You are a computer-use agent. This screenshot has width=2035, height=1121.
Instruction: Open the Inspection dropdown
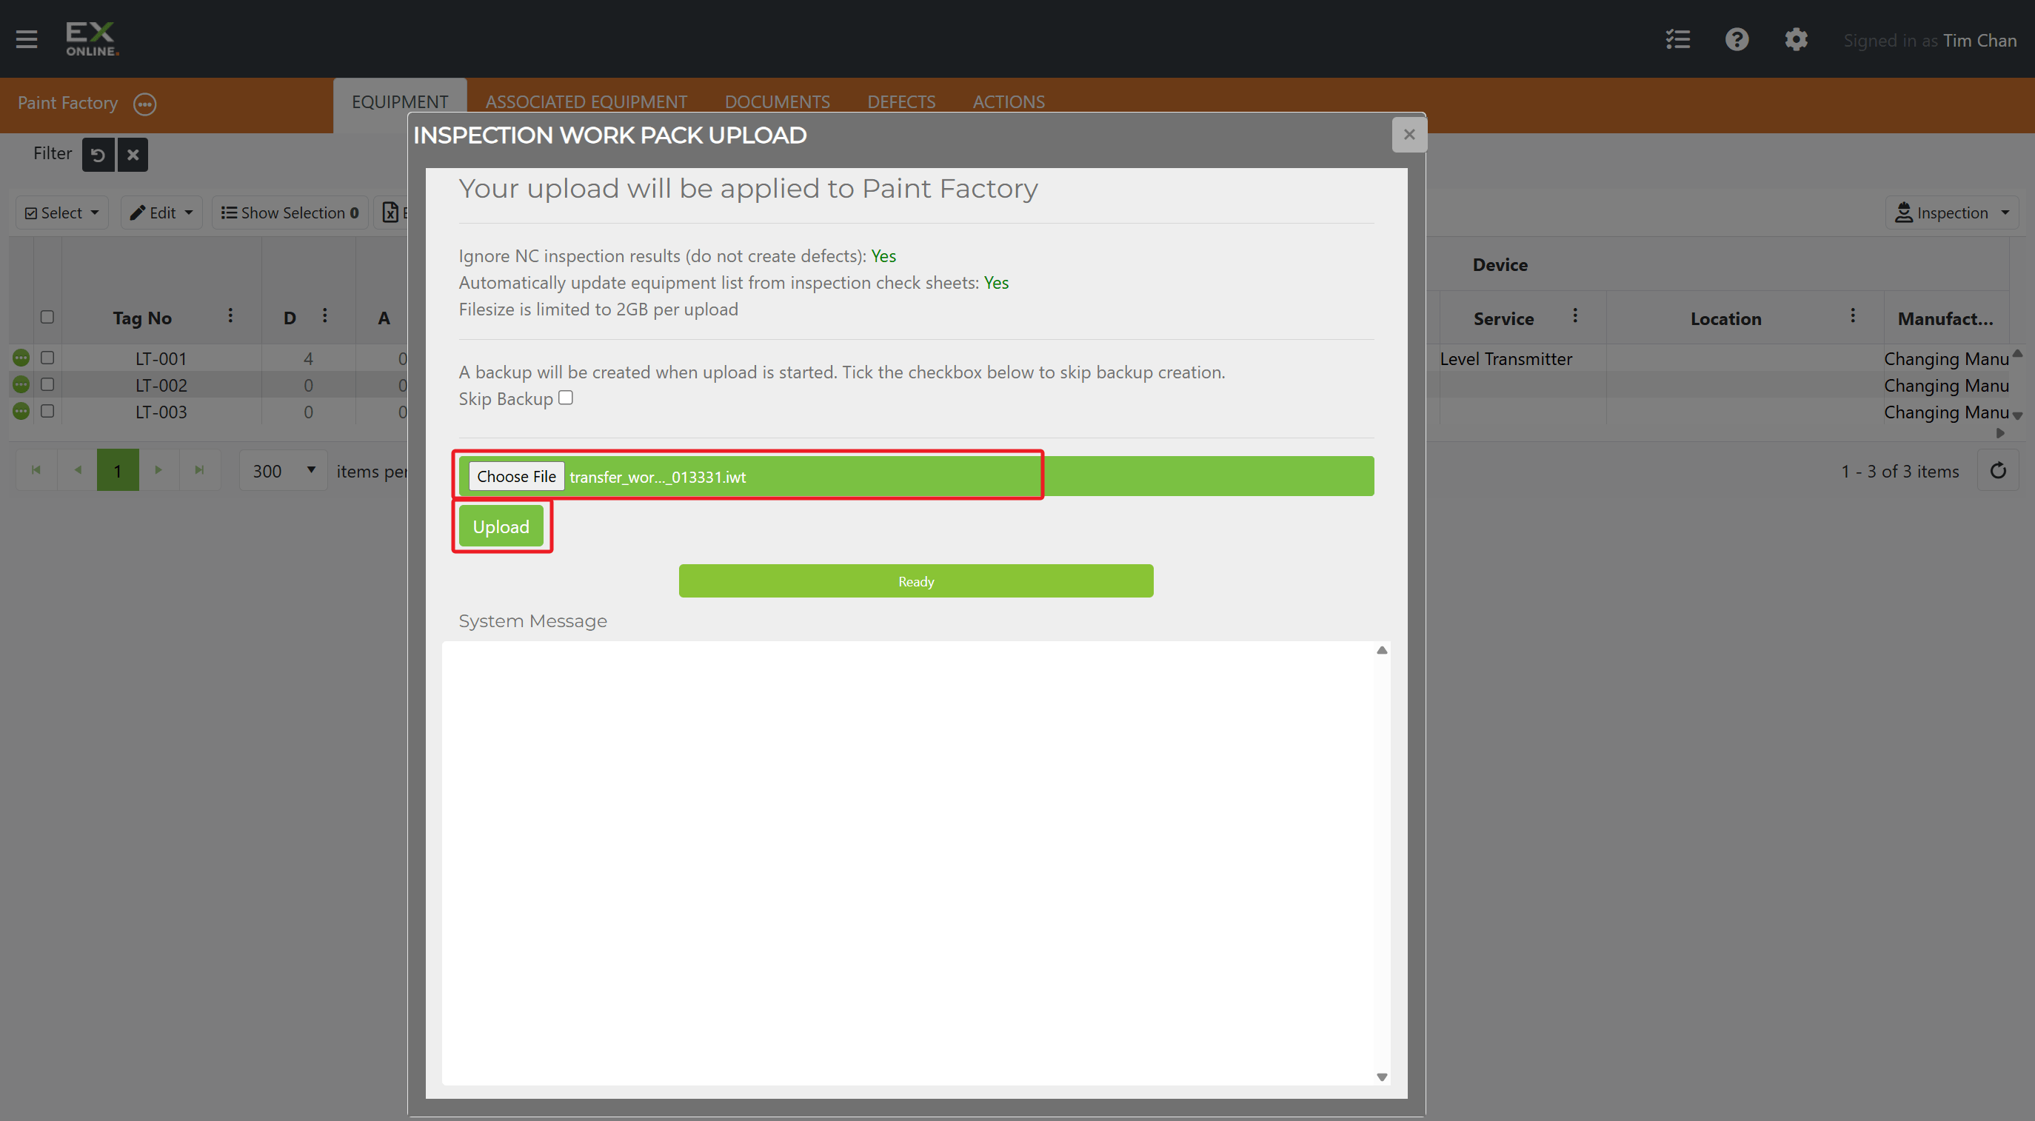pyautogui.click(x=1951, y=213)
